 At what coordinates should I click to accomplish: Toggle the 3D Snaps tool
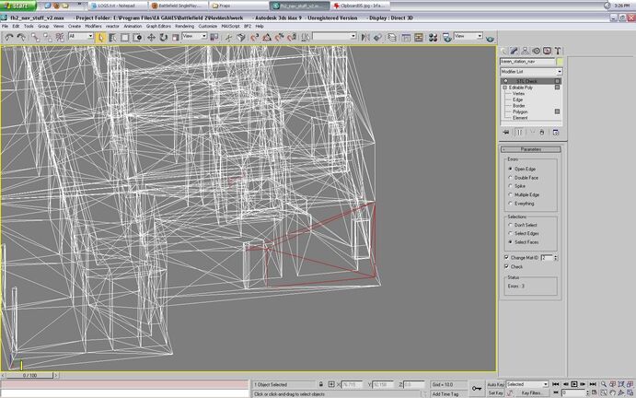254,38
